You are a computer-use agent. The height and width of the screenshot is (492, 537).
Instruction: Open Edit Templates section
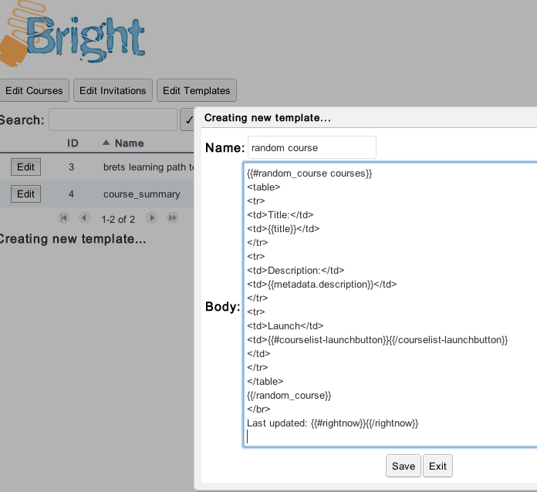(196, 90)
